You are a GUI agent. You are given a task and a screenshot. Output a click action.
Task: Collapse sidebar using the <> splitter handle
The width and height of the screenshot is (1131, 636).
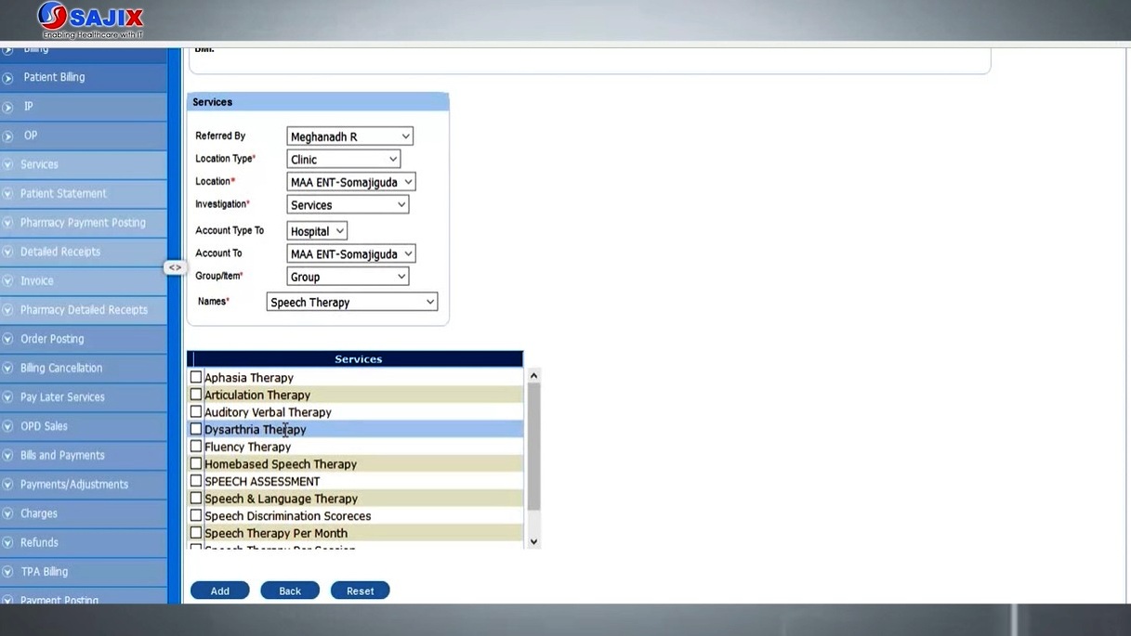175,267
